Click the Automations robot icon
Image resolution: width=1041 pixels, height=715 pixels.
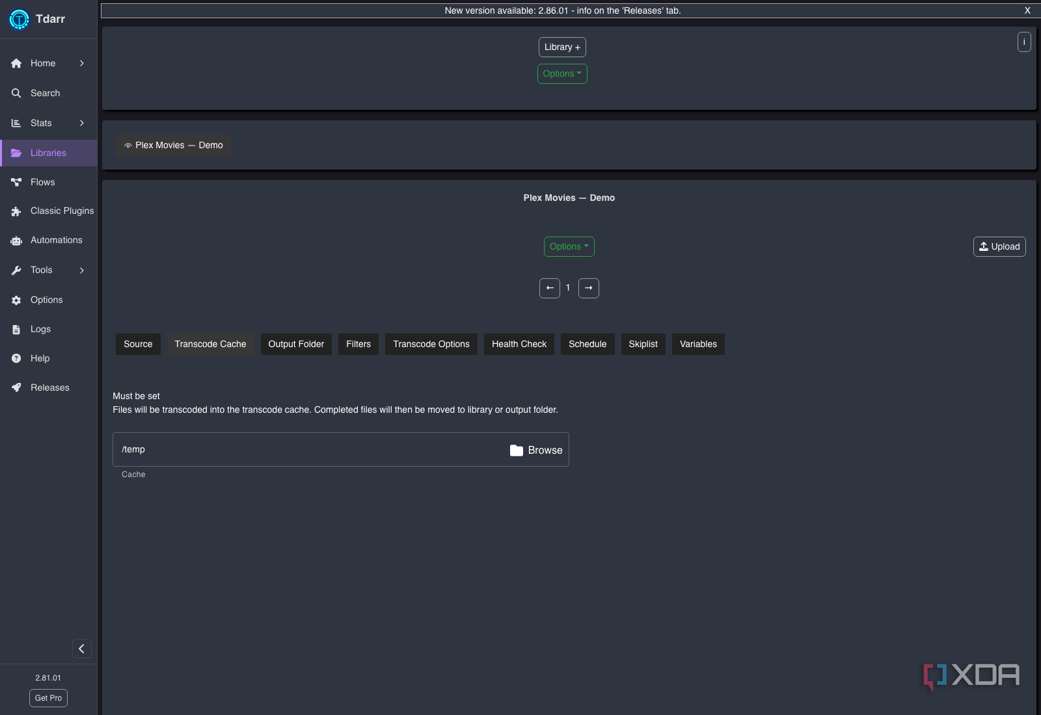pyautogui.click(x=16, y=240)
